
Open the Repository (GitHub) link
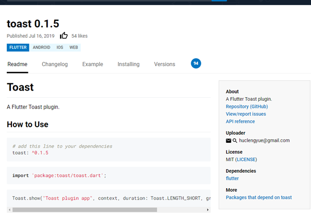246,106
